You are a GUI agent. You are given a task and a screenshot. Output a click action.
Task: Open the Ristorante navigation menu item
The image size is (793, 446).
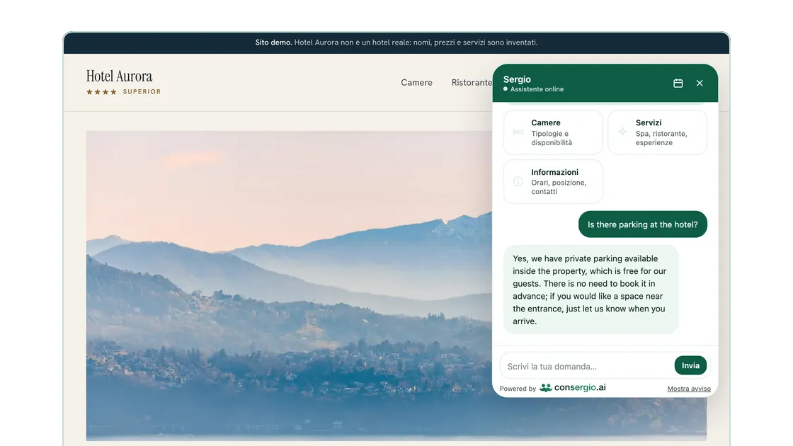(472, 82)
